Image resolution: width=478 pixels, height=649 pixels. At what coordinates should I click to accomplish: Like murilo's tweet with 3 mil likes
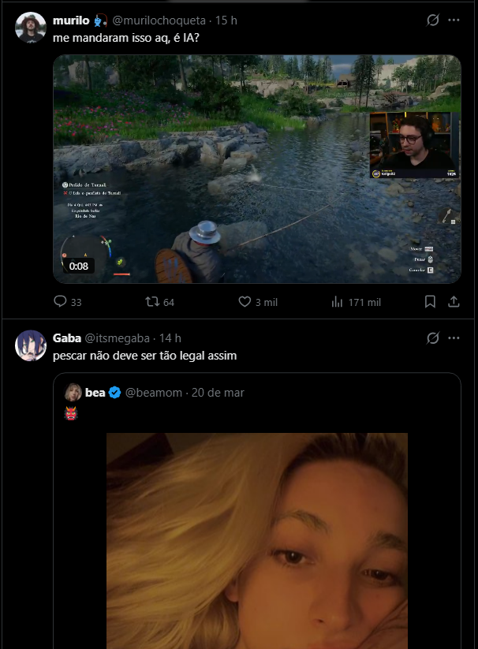[258, 302]
